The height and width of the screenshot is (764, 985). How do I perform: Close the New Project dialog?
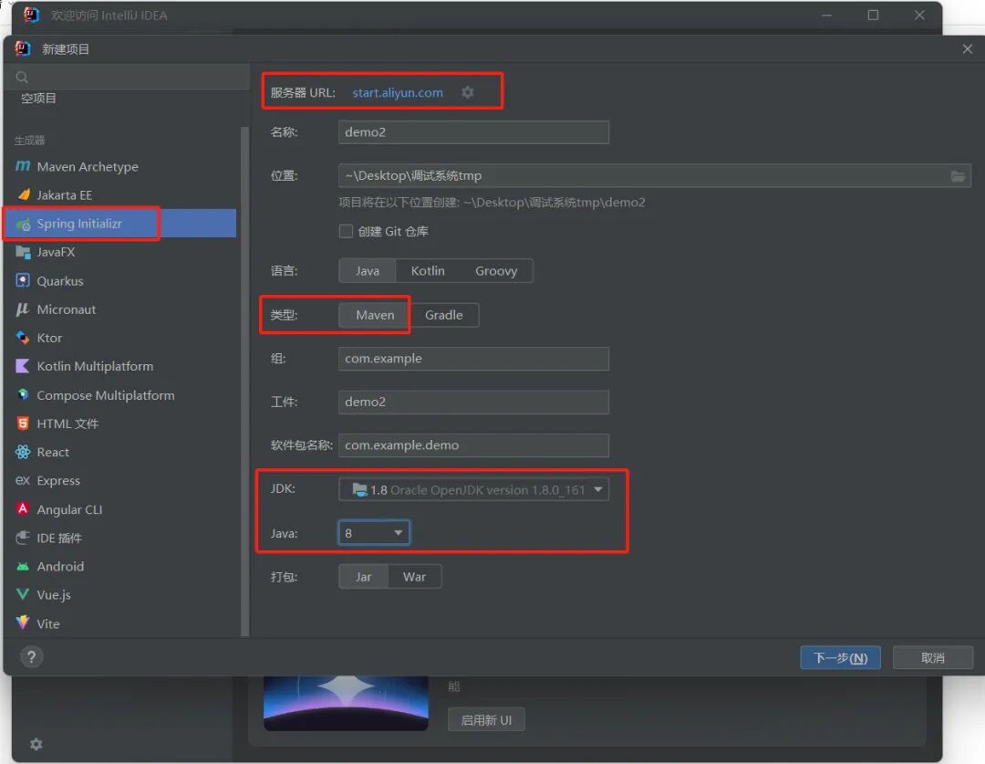pos(968,49)
